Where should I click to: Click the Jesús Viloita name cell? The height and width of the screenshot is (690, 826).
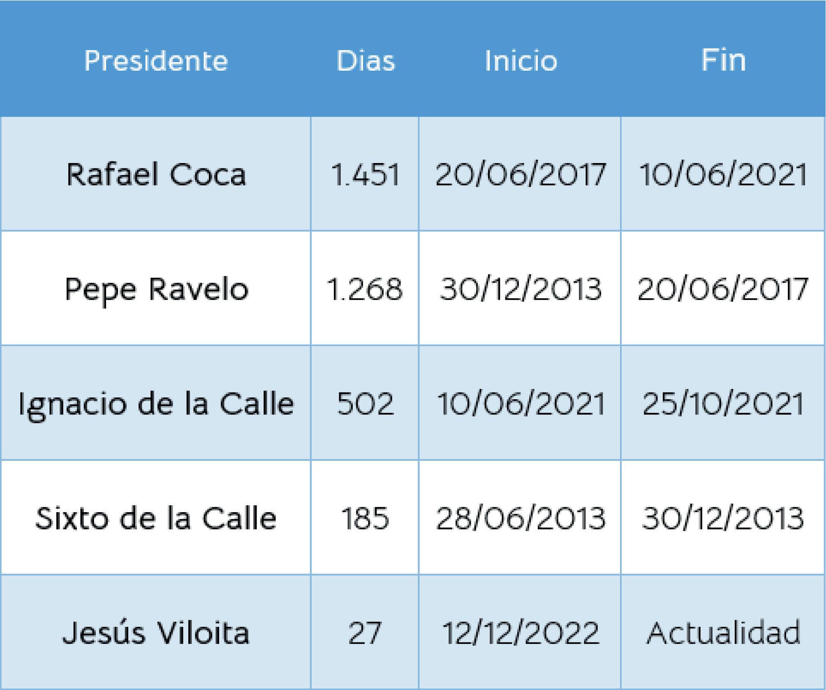156,632
